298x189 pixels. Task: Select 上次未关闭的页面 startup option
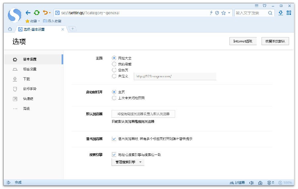[x=114, y=98]
